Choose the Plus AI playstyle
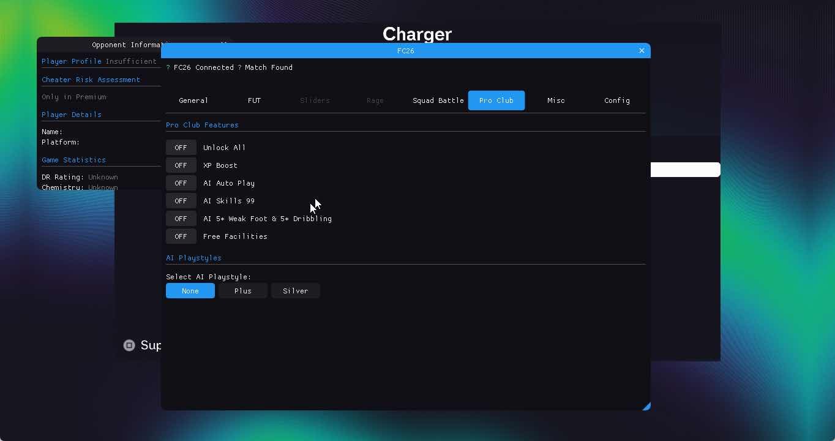 pos(243,291)
